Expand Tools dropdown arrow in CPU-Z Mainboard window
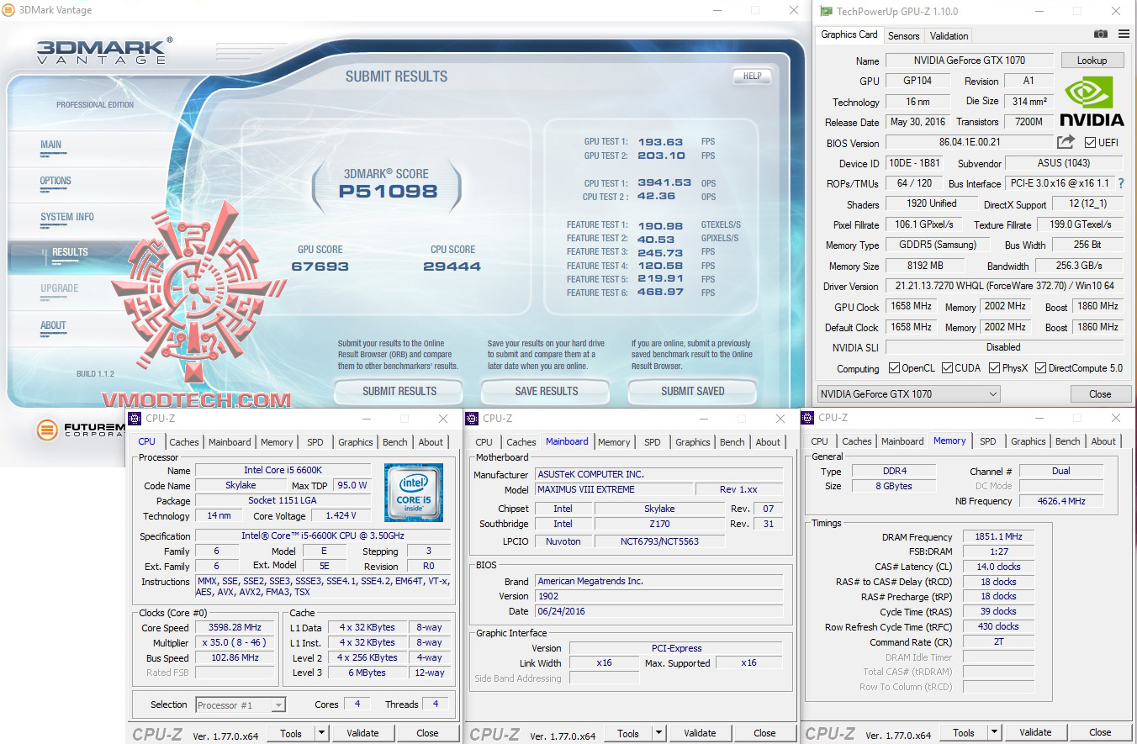Screen dimensions: 1137x744 658,733
